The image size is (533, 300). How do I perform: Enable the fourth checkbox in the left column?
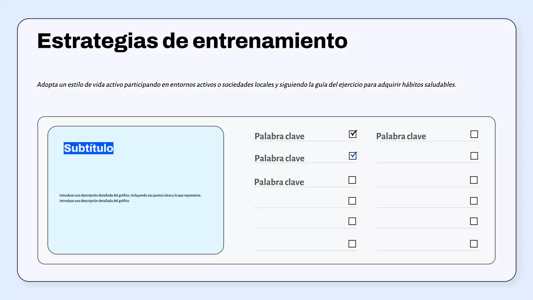[353, 200]
